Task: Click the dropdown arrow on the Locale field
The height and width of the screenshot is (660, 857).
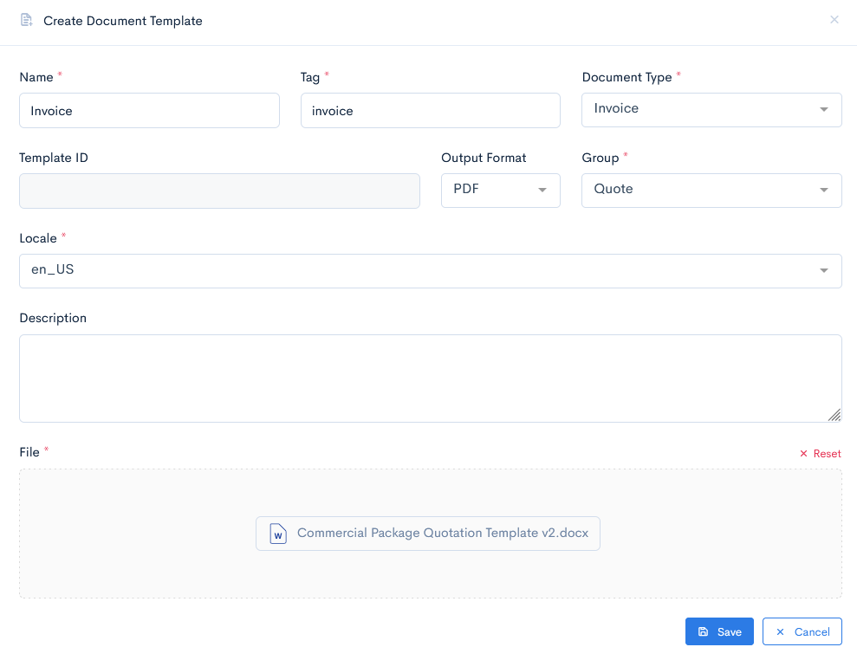Action: pos(824,270)
